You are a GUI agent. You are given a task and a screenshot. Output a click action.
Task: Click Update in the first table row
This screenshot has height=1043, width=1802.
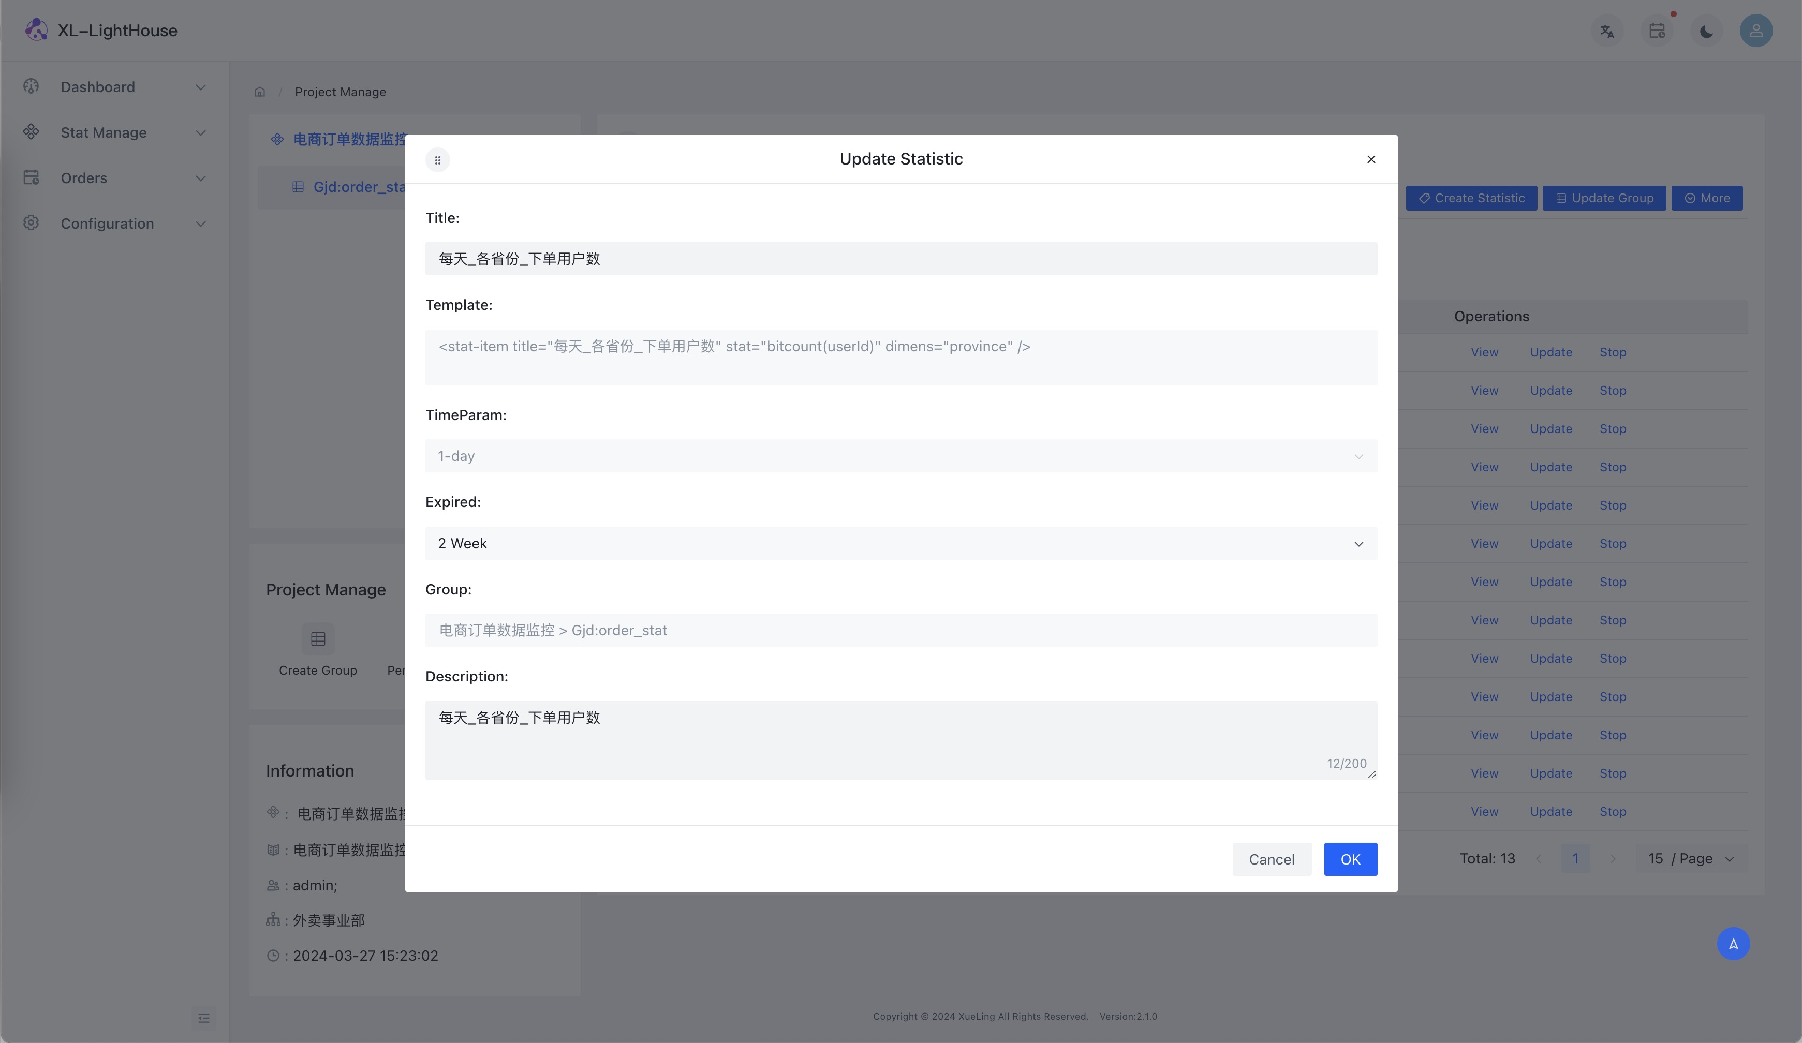1551,352
